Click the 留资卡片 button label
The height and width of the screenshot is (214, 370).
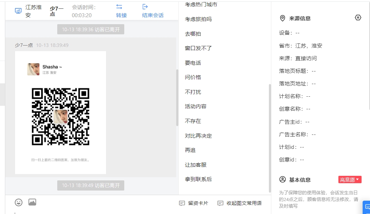click(x=198, y=203)
